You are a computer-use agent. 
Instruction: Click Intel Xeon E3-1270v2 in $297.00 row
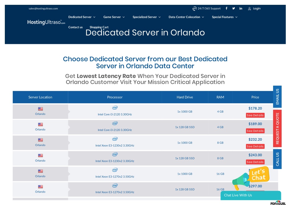(115, 192)
